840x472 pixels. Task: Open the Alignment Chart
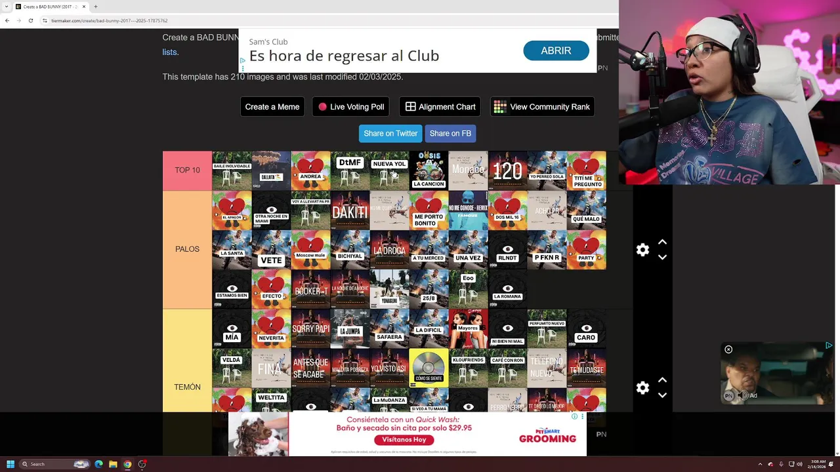coord(440,107)
